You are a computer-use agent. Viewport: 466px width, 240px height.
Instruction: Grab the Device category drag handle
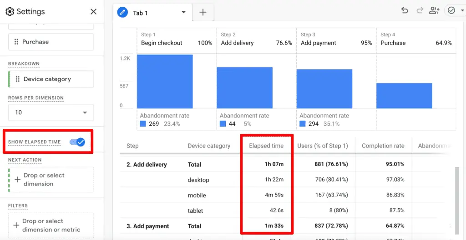(18, 79)
